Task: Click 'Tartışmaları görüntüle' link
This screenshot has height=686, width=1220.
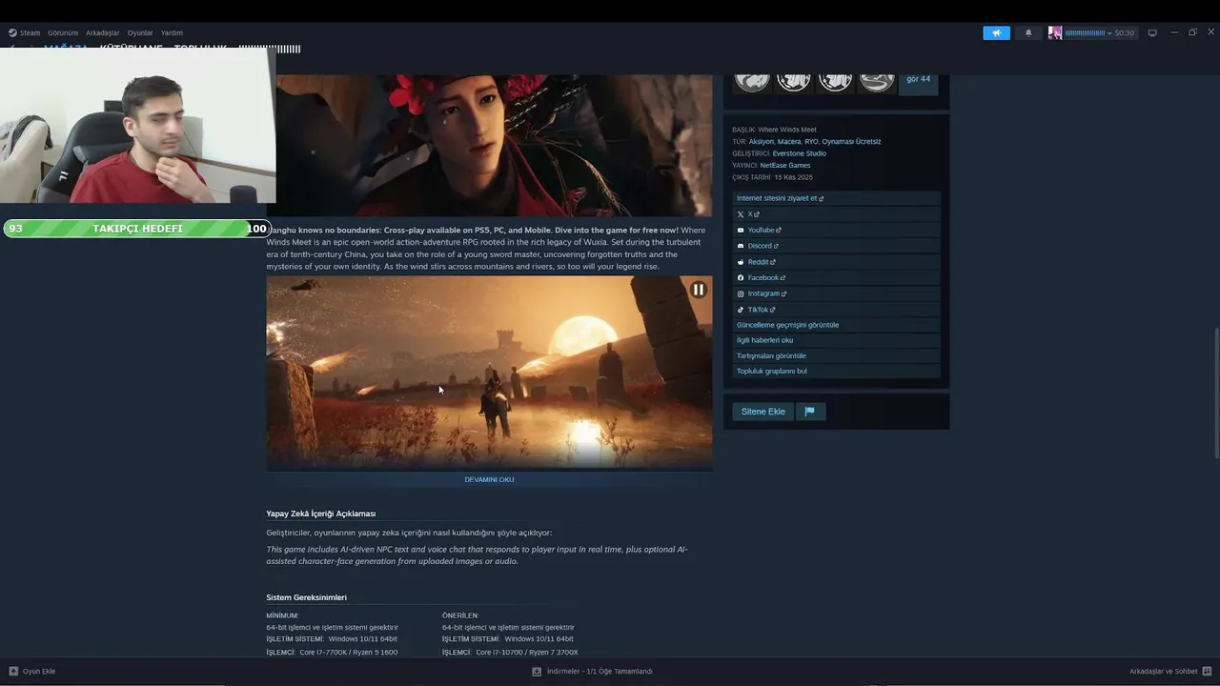Action: click(x=771, y=355)
